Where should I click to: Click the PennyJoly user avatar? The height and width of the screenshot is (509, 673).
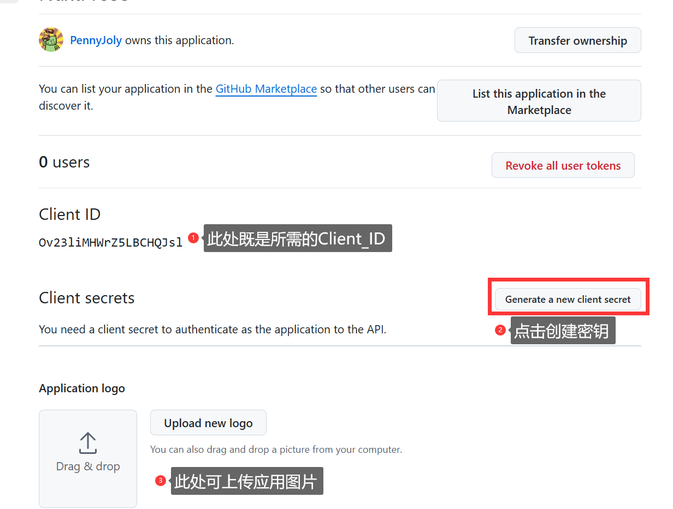51,40
